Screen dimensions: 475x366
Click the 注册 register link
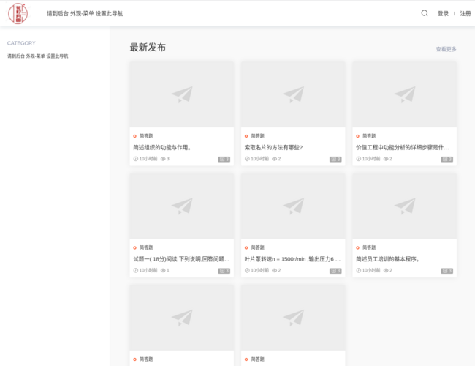point(465,13)
